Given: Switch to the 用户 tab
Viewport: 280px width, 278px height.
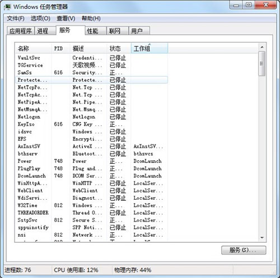Looking at the screenshot, I should click(x=139, y=31).
